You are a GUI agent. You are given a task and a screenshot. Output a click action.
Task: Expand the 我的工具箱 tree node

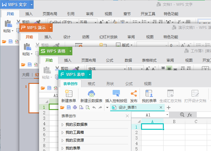63,132
